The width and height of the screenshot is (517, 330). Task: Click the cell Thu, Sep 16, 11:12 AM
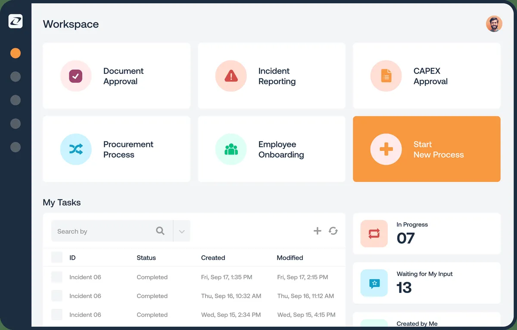tap(305, 296)
